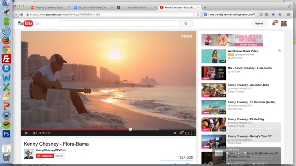Open the search engine selector dropdown

[x=206, y=15]
